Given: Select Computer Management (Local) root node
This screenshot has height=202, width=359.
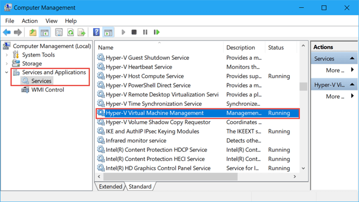Looking at the screenshot, I should tap(52, 46).
